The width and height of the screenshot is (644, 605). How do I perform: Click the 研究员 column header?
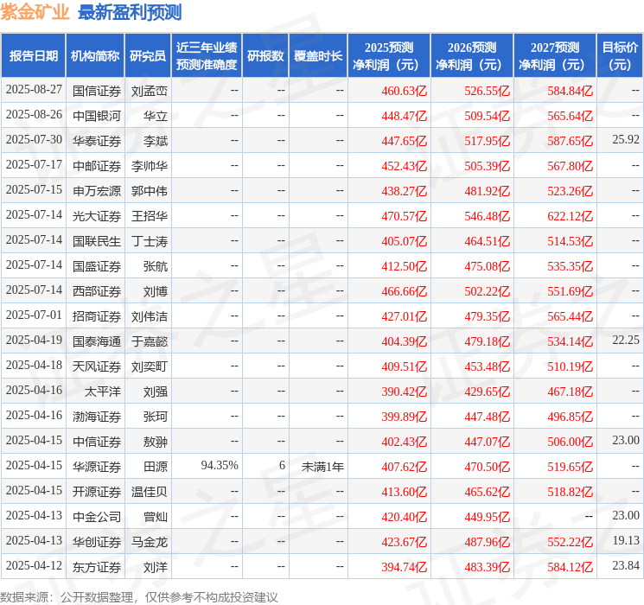[x=148, y=55]
